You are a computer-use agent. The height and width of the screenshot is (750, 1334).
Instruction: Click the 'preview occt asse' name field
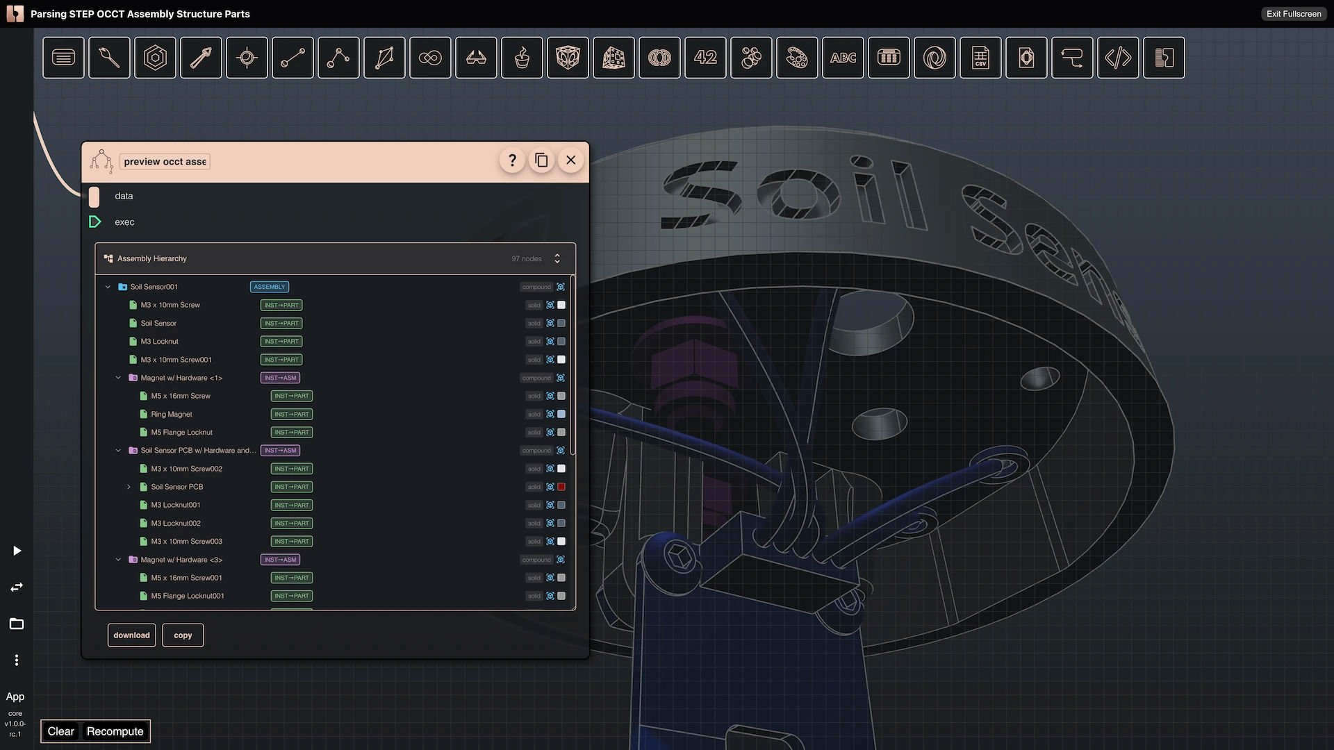tap(165, 162)
